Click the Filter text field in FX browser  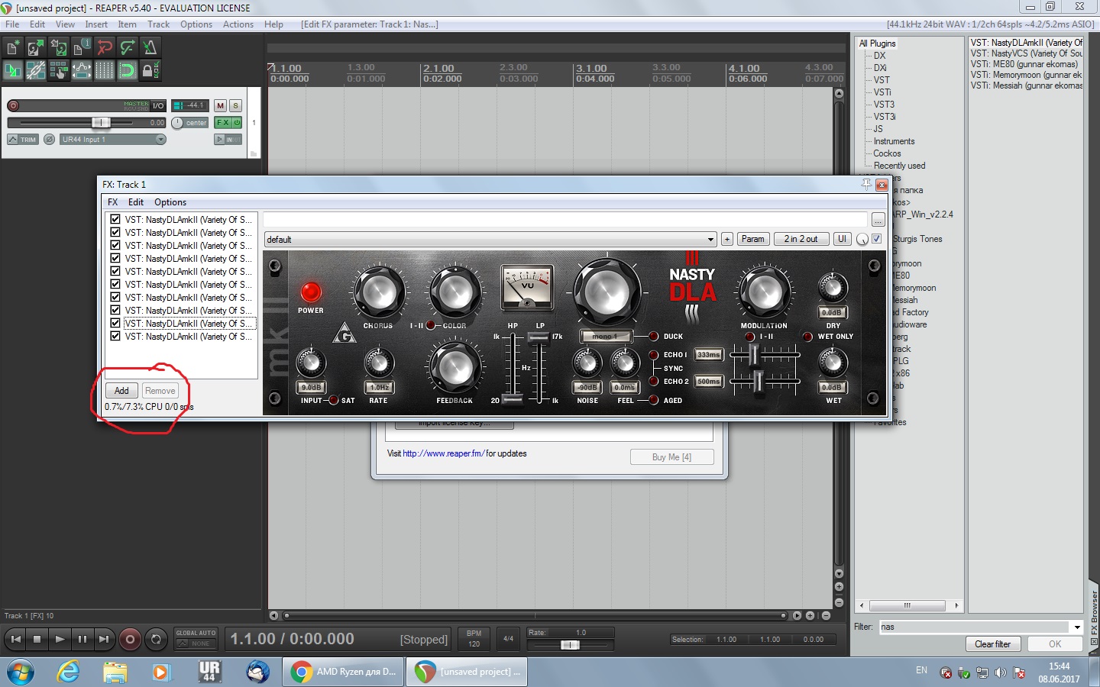[x=975, y=627]
